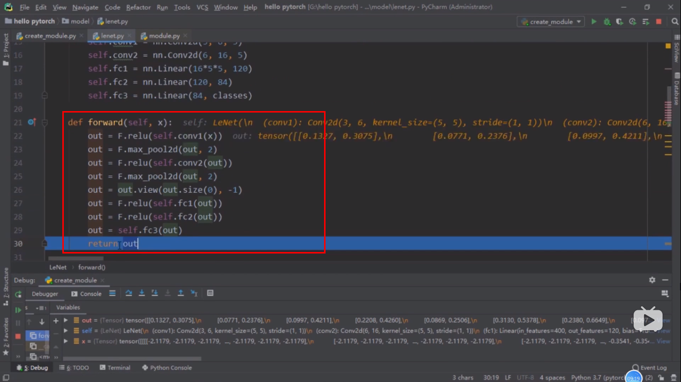The height and width of the screenshot is (382, 681).
Task: Click the editor horizontal scrollbar
Action: point(76,258)
